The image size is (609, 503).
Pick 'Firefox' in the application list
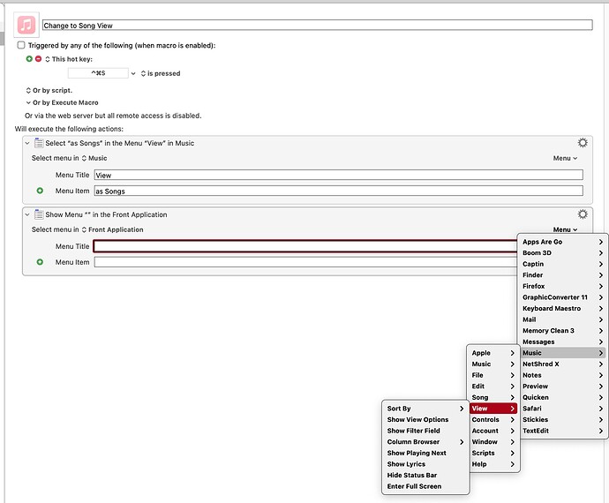[562, 286]
